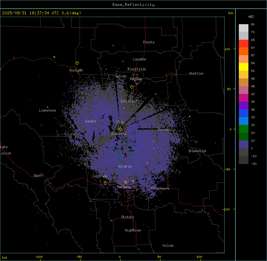
Task: Click the Olds label
Action: 120,122
